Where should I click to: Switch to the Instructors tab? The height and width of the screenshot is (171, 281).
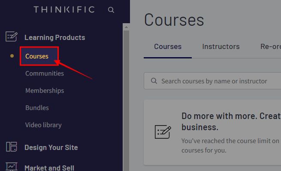(221, 46)
